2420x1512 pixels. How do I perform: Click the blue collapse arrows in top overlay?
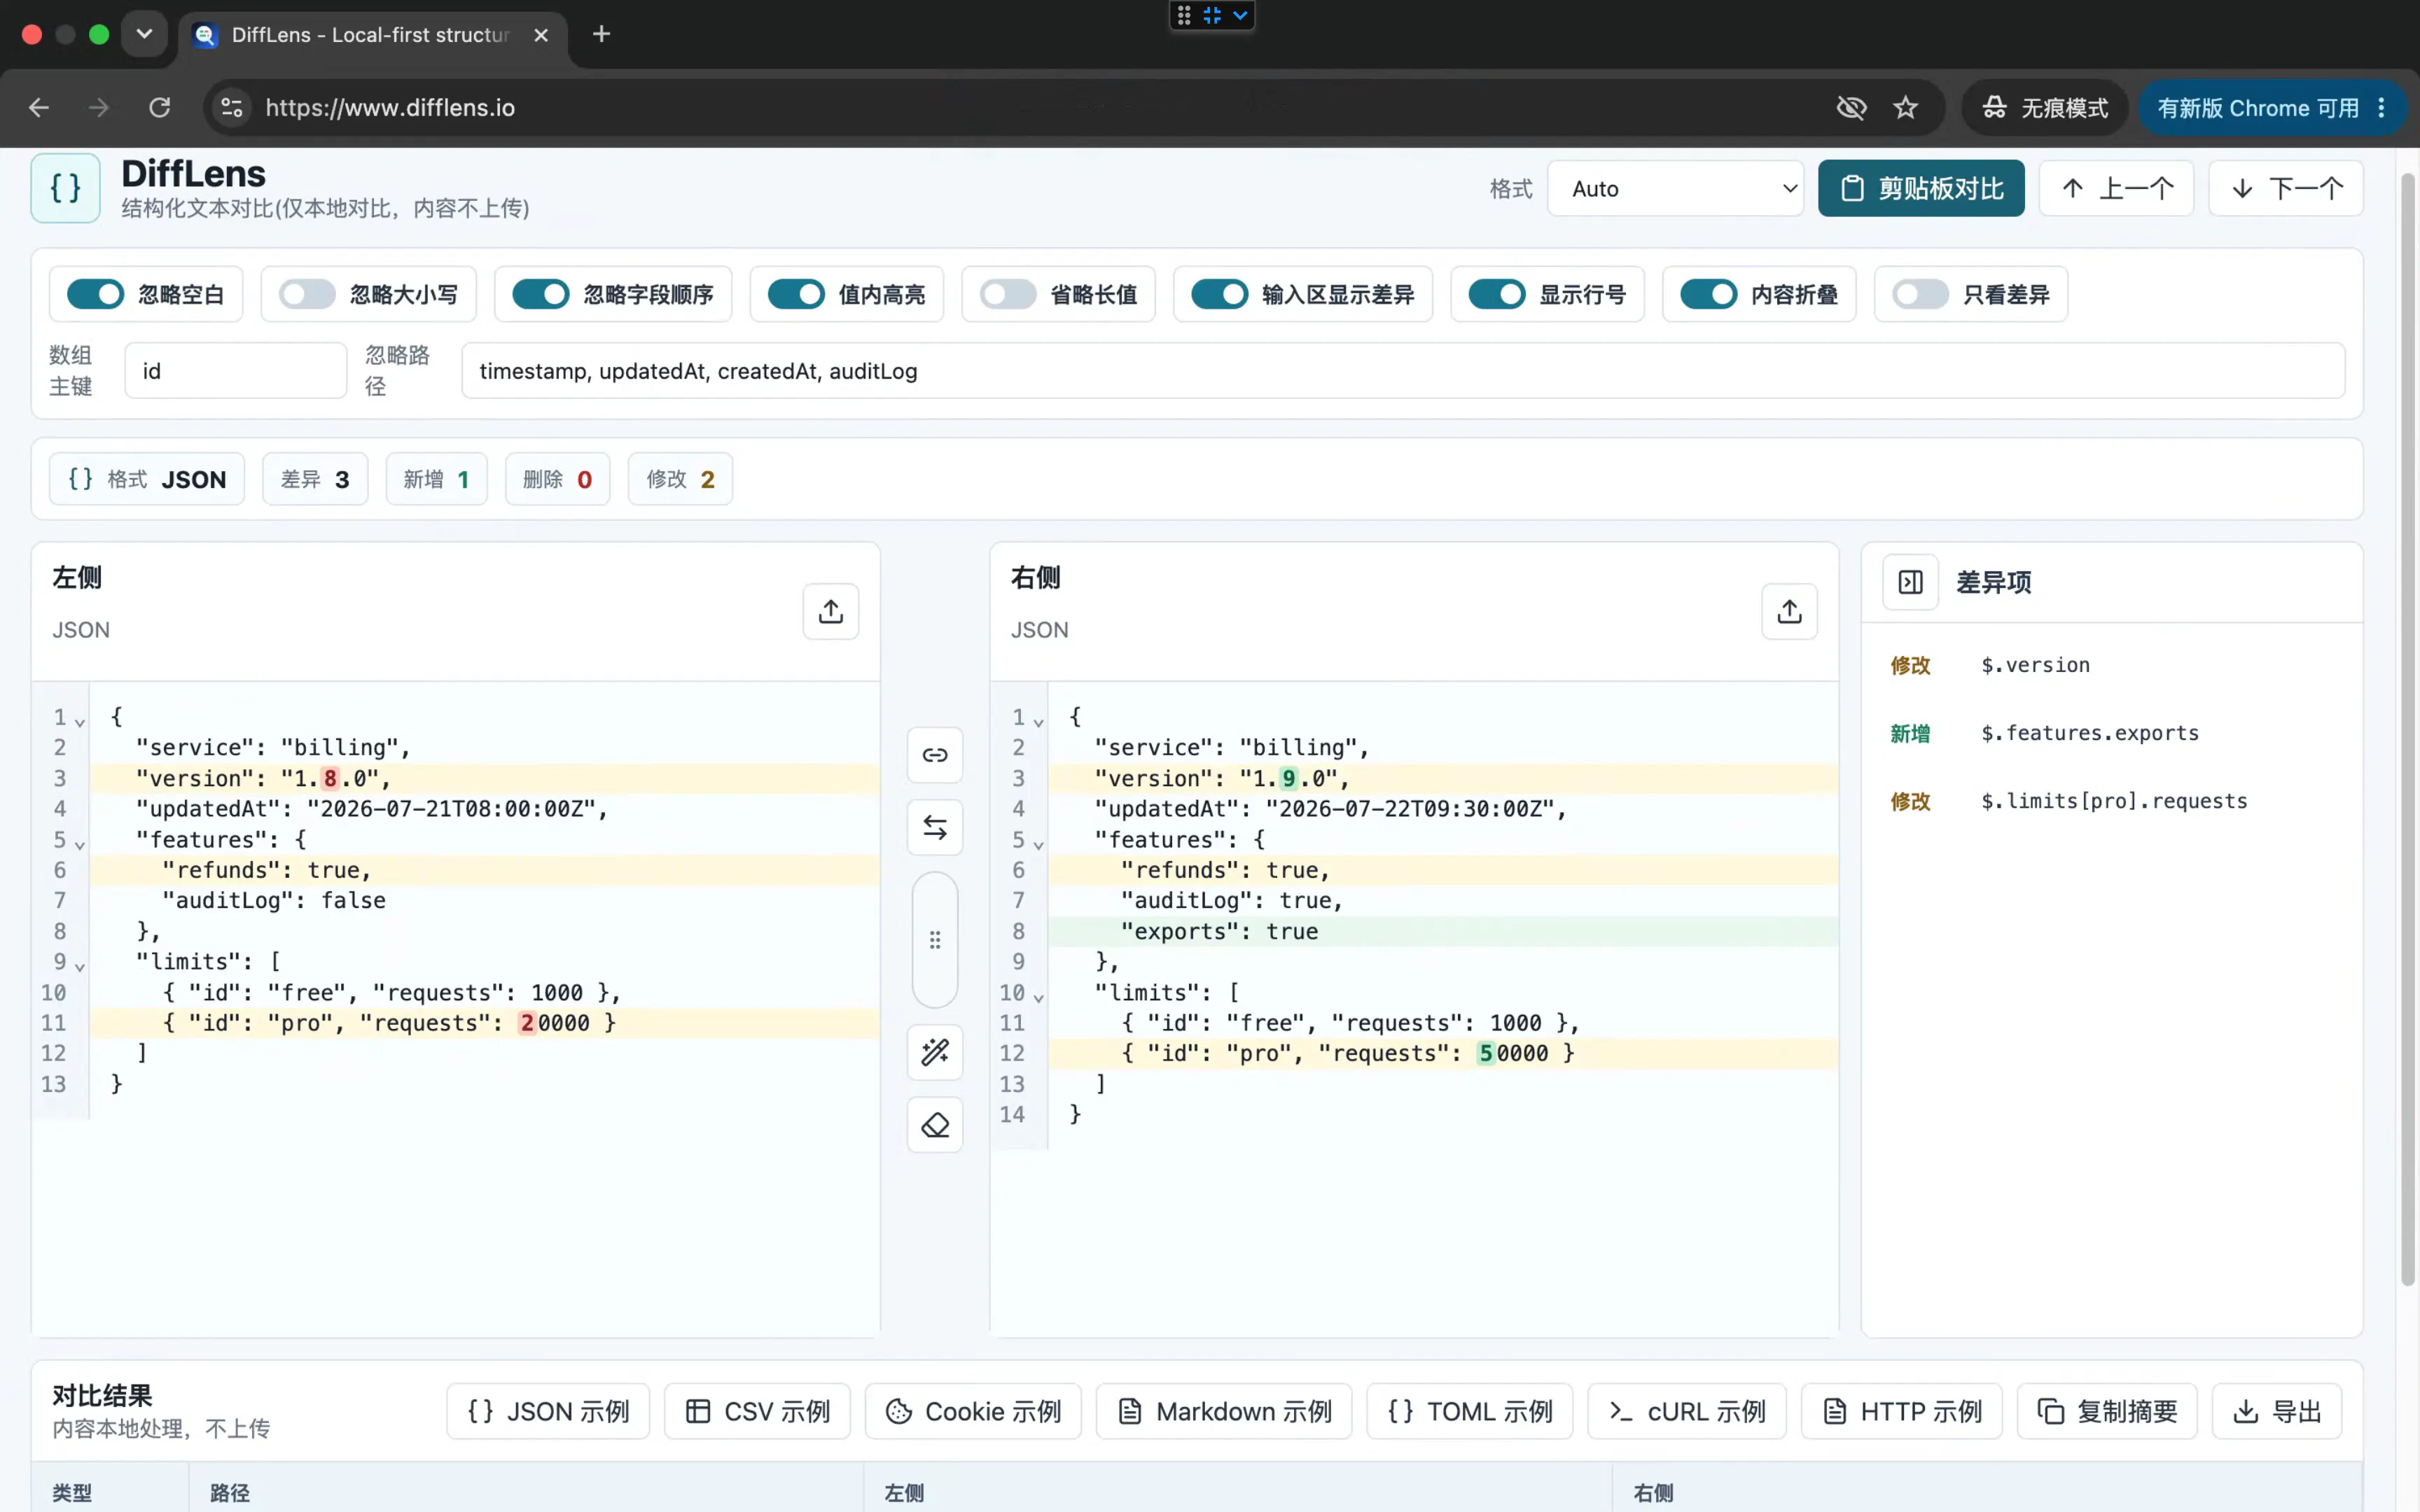coord(1212,15)
